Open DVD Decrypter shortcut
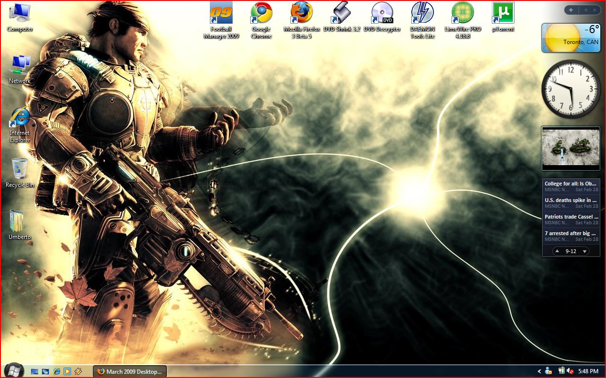Image resolution: width=606 pixels, height=378 pixels. [382, 17]
